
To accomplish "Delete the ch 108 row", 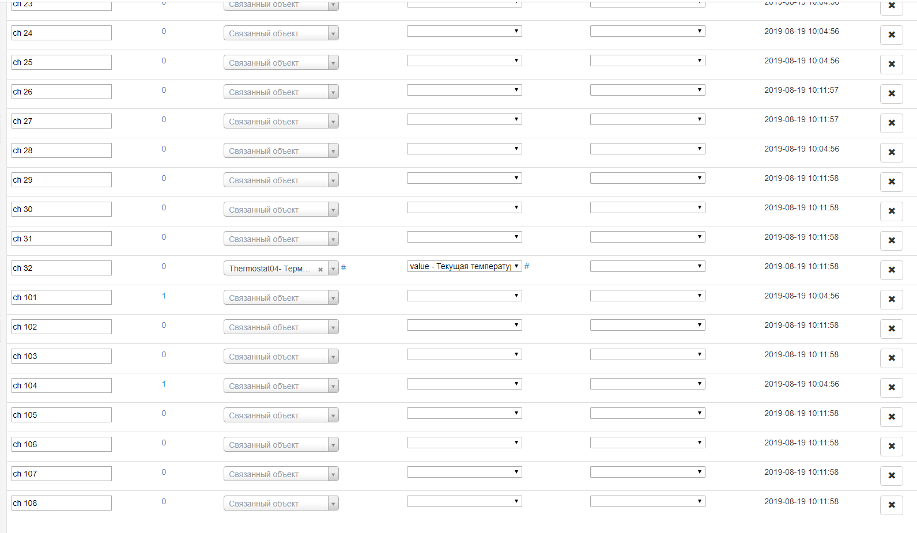I will [x=891, y=505].
